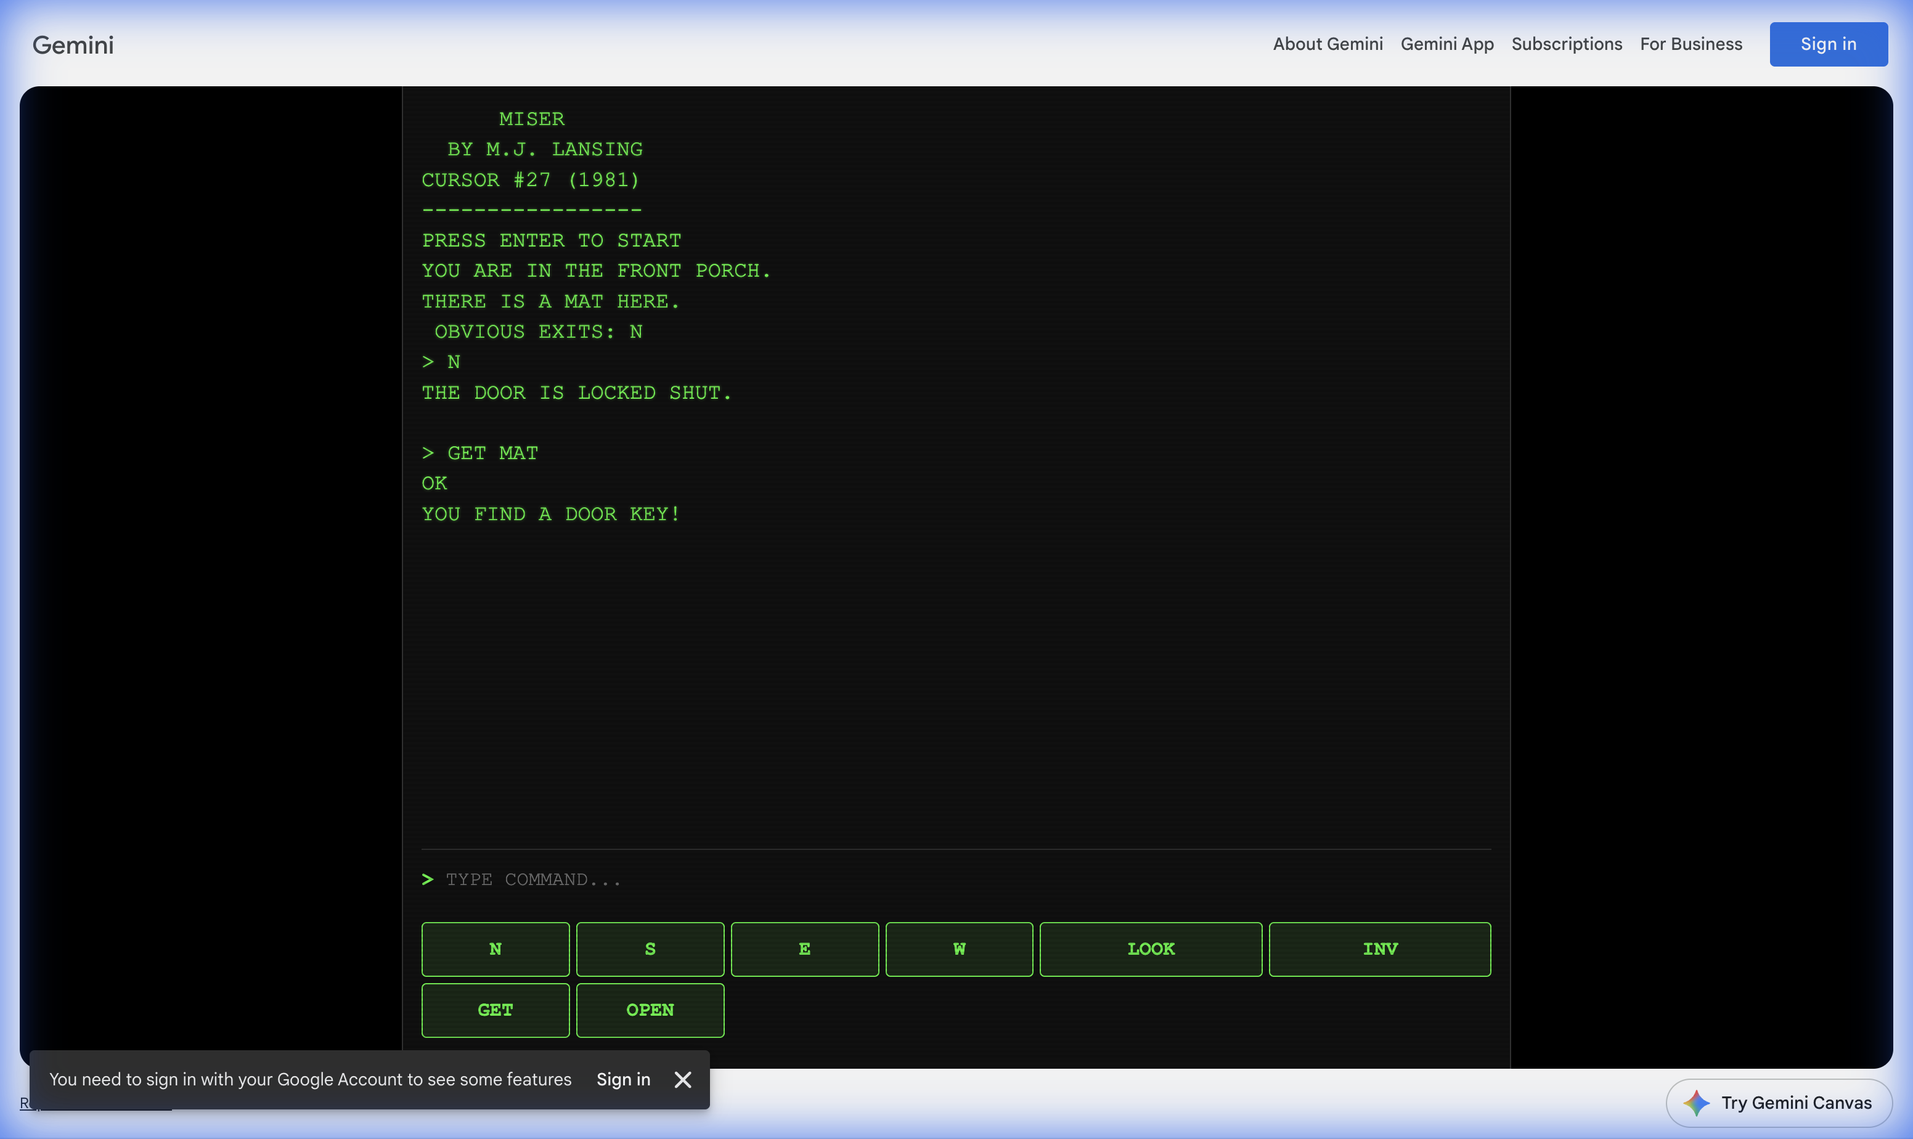Image resolution: width=1913 pixels, height=1139 pixels.
Task: Open the Subscriptions link
Action: pyautogui.click(x=1566, y=44)
